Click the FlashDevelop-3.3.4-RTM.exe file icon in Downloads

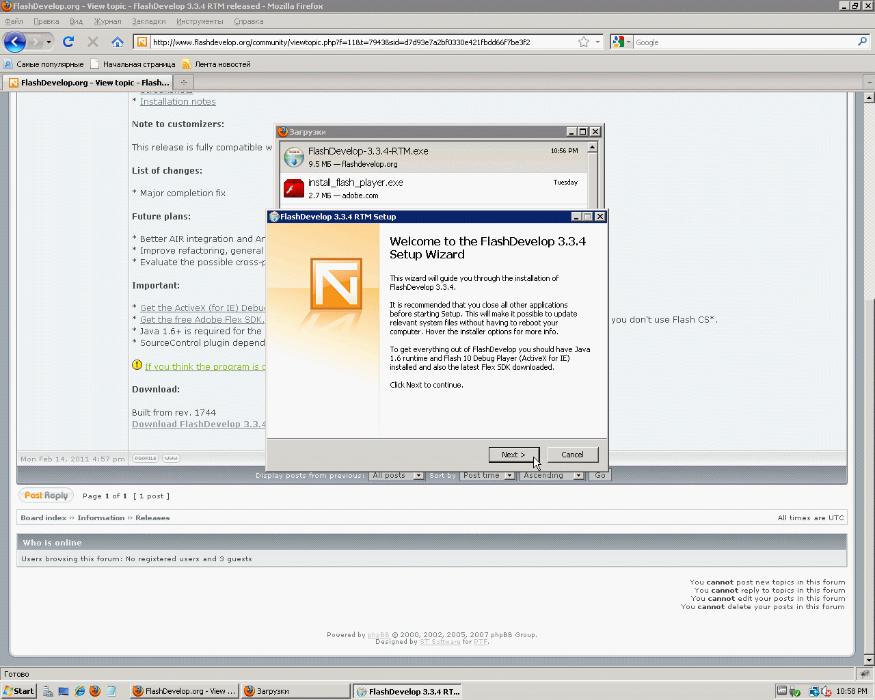click(x=294, y=157)
